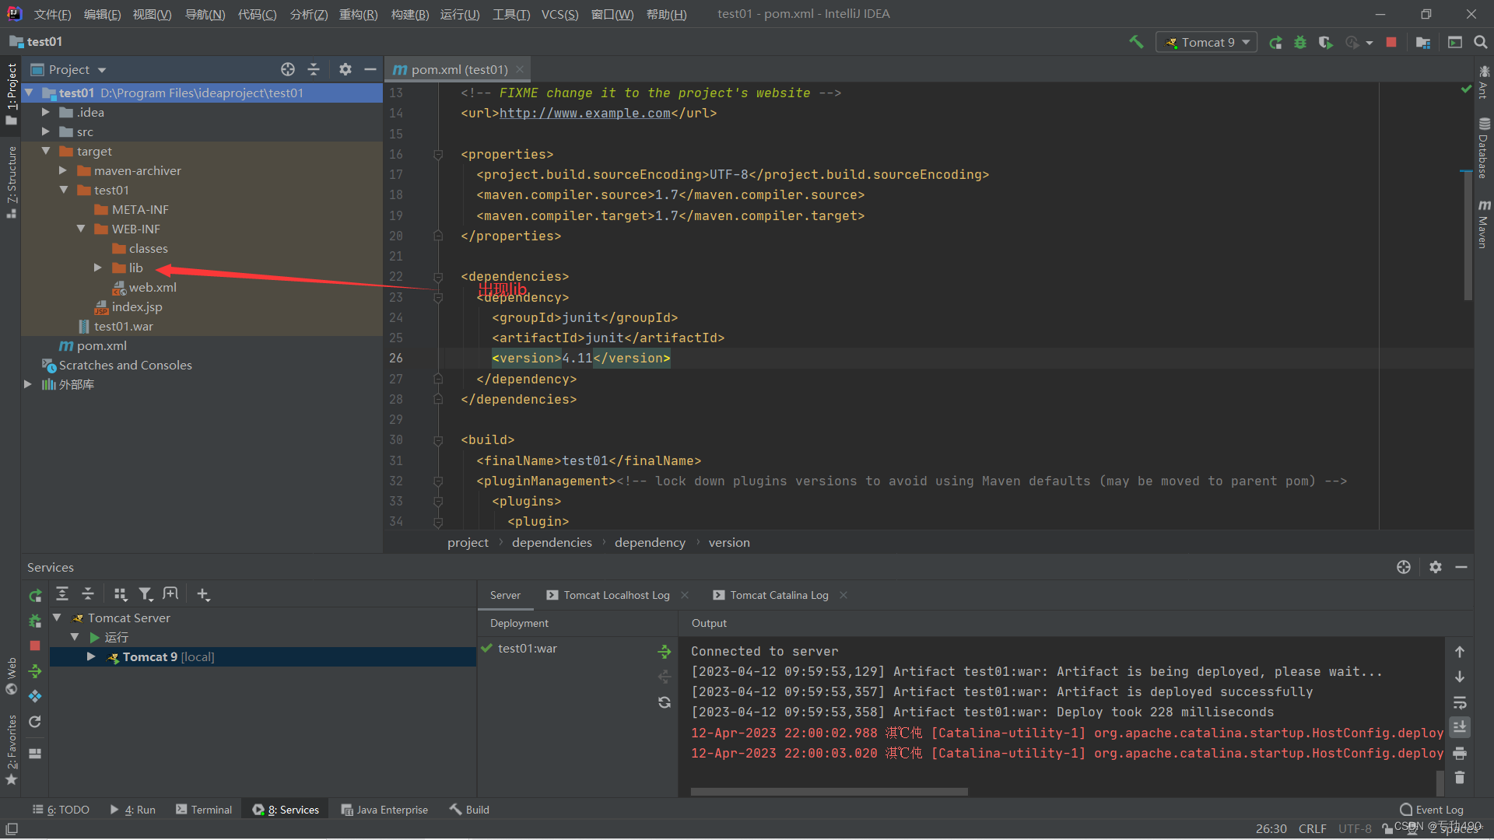Click the red Stop button in toolbar
This screenshot has height=840, width=1494.
[1391, 43]
